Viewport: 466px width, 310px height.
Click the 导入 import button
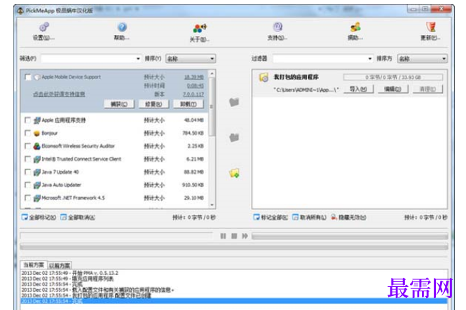(x=358, y=89)
